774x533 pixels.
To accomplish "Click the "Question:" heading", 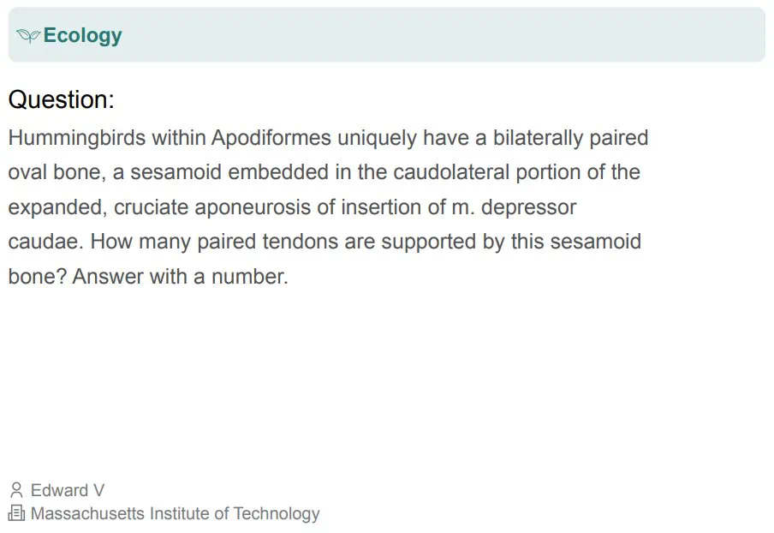I will pos(61,99).
